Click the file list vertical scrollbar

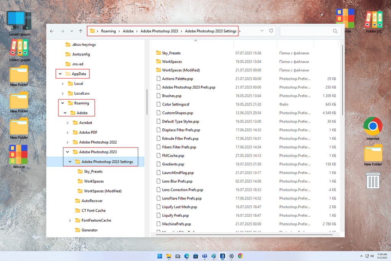[343, 80]
